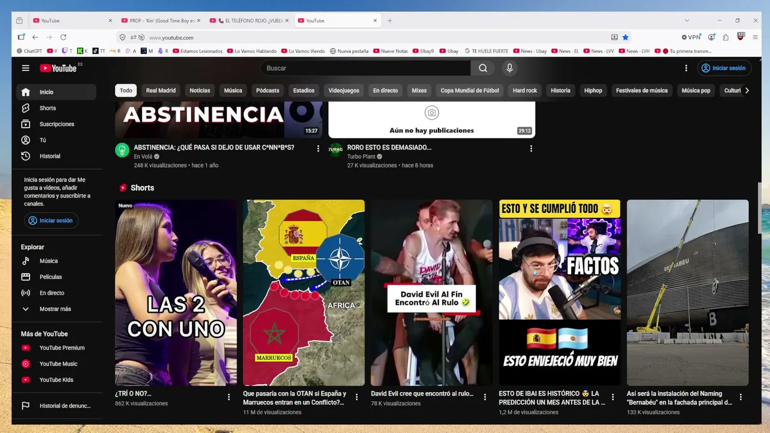Open options for OTAN España Marruecos short

point(357,397)
